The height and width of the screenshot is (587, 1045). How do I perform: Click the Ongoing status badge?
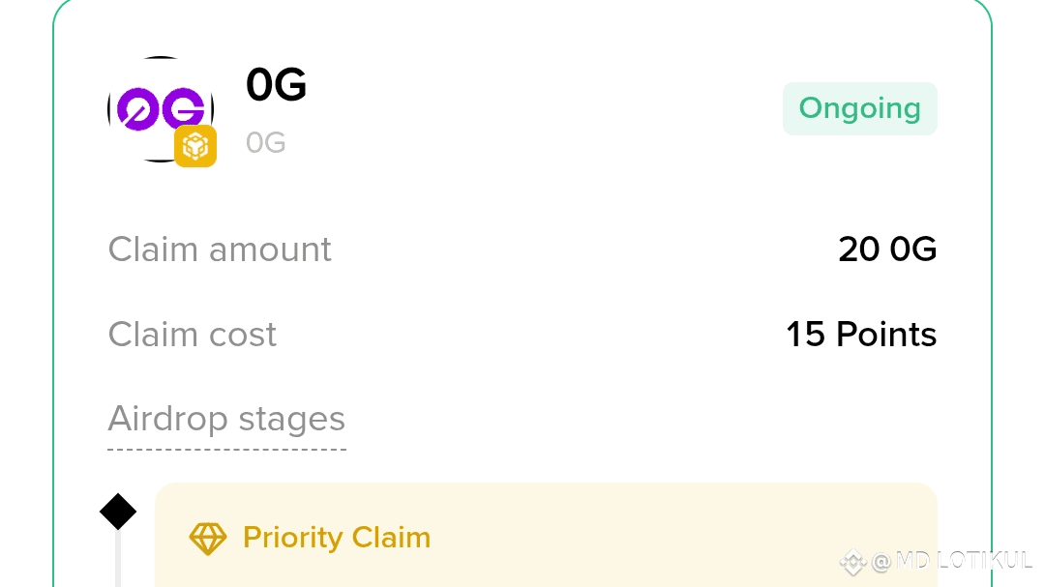coord(859,108)
